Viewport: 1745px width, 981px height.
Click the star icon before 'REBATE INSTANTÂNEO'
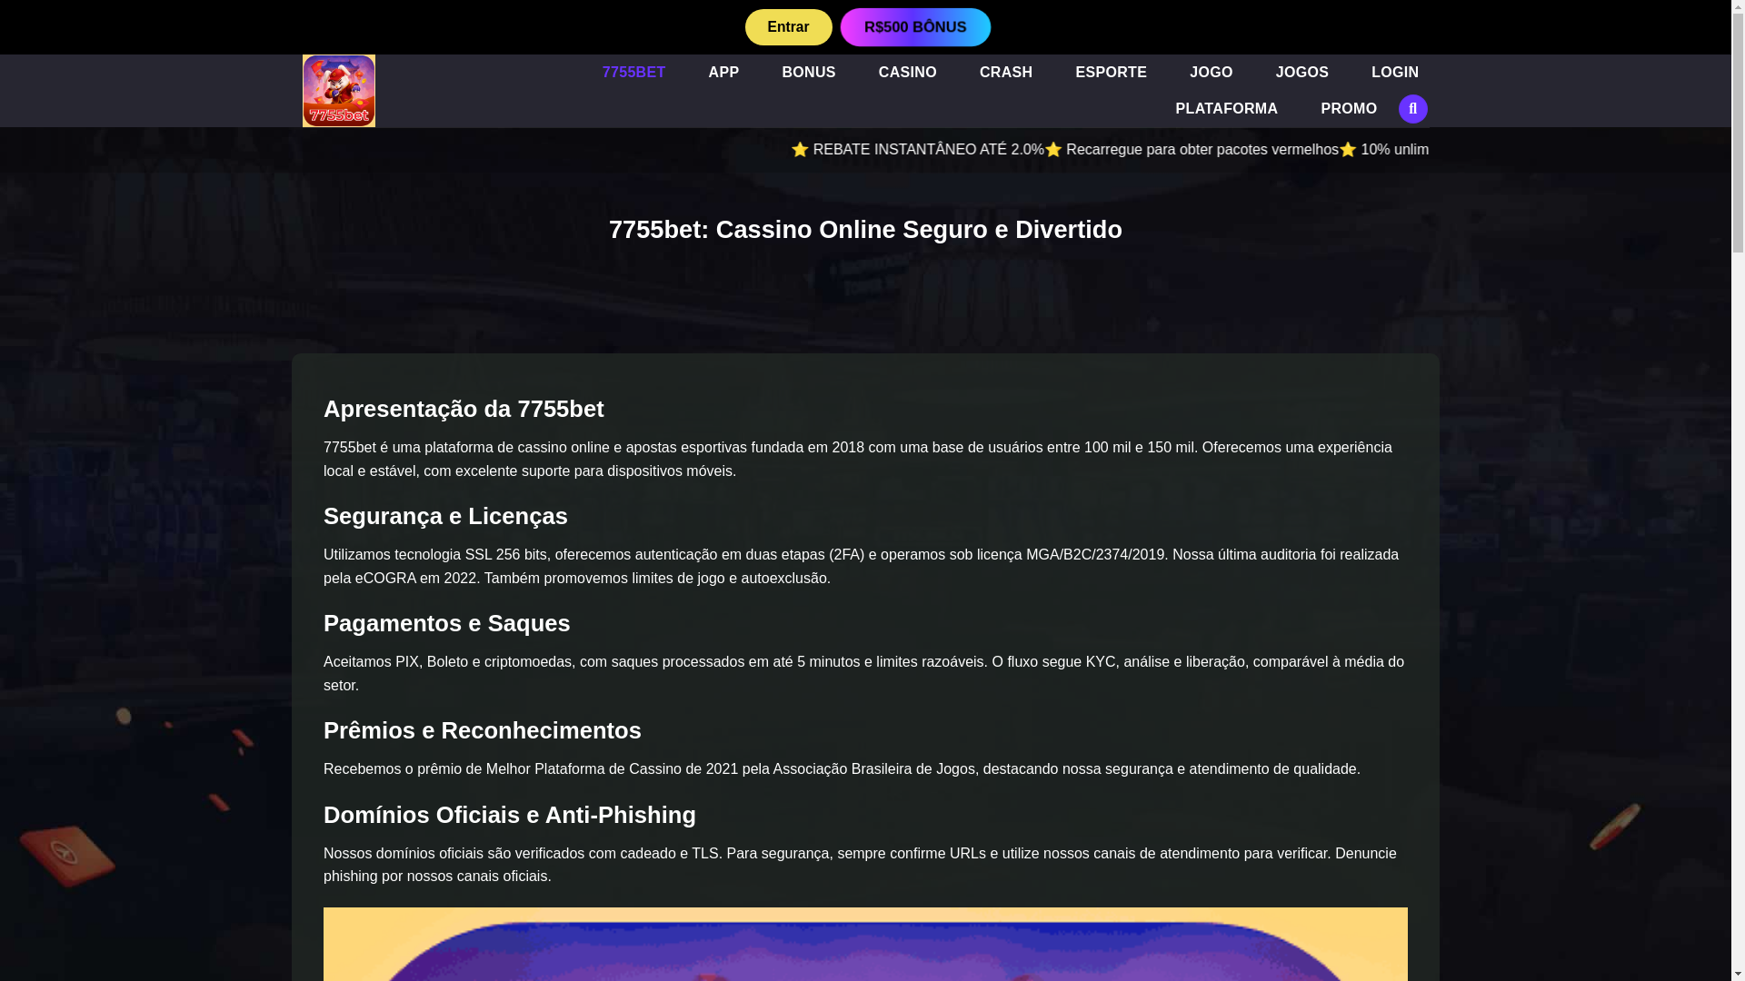[800, 150]
